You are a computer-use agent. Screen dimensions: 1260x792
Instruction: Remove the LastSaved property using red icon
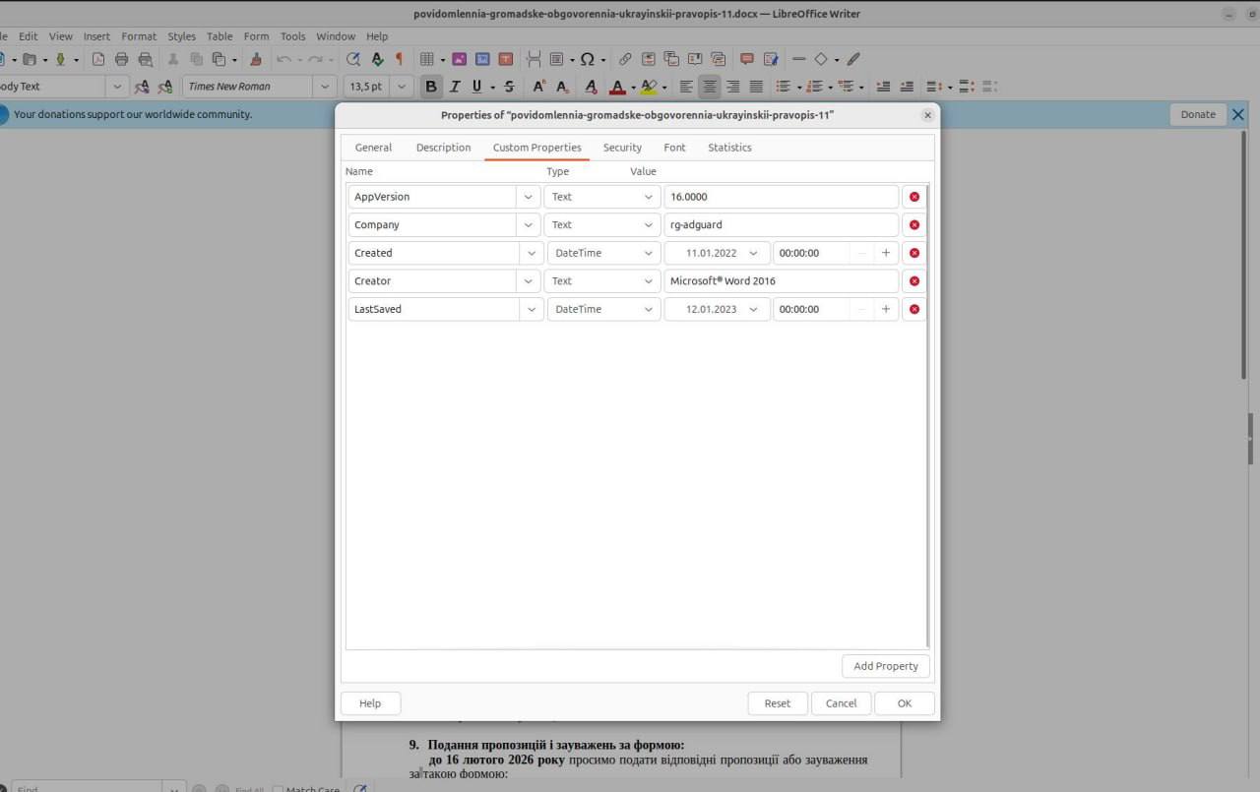[x=913, y=309]
